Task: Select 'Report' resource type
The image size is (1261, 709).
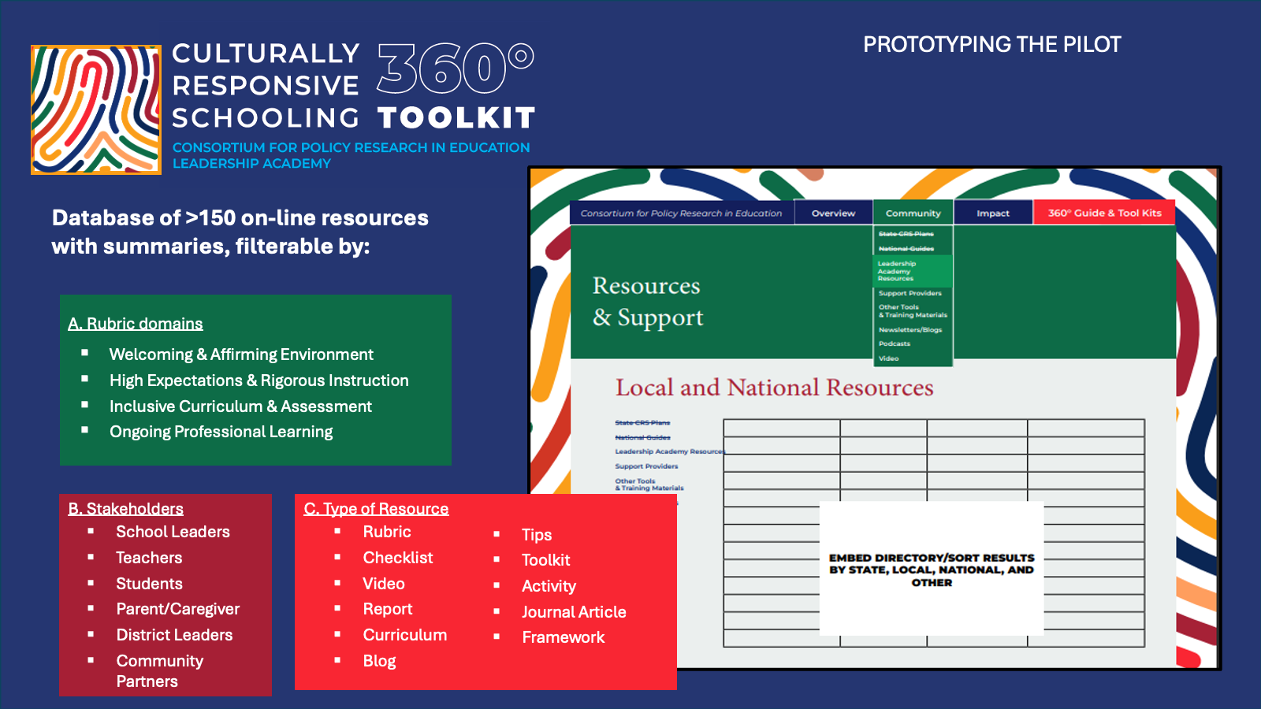Action: point(387,609)
